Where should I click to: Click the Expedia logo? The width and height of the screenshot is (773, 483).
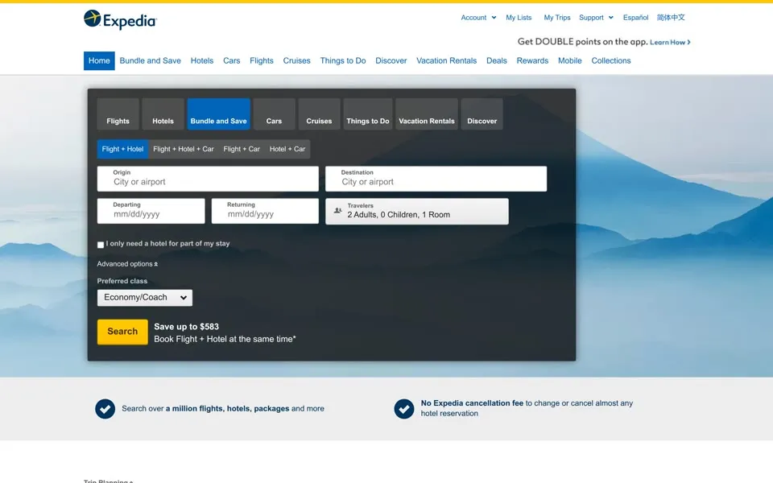click(x=120, y=19)
